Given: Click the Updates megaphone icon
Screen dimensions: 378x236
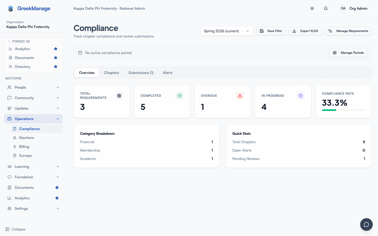Looking at the screenshot, I should pos(9,108).
